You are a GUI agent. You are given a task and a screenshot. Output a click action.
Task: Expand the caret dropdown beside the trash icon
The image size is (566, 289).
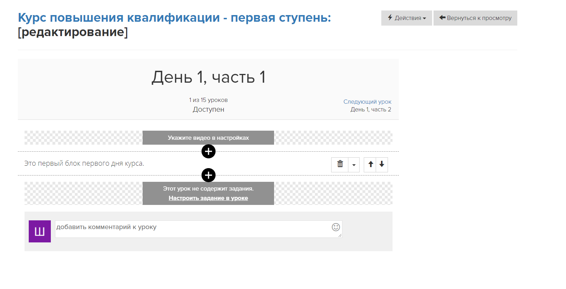354,165
